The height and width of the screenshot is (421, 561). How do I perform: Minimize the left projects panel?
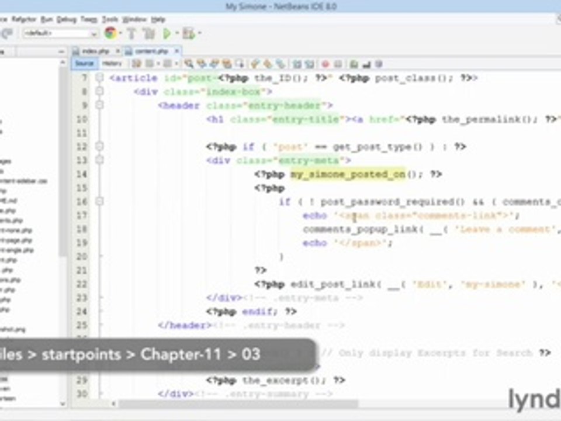(x=61, y=51)
